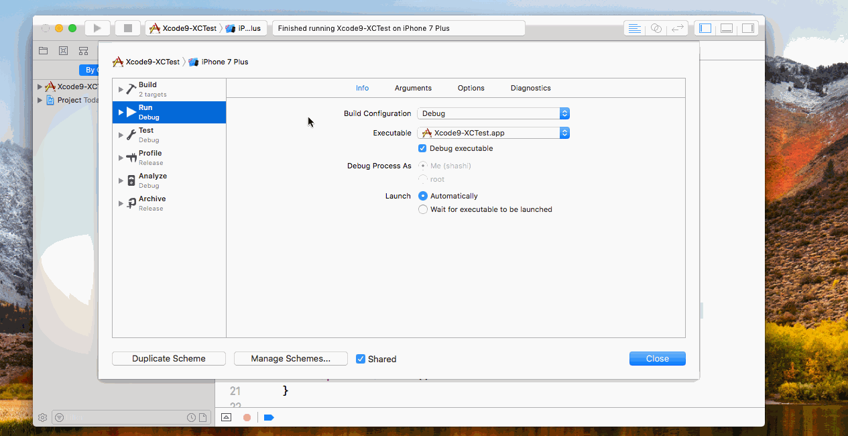The height and width of the screenshot is (436, 848).
Task: Show the version editor
Action: (678, 28)
